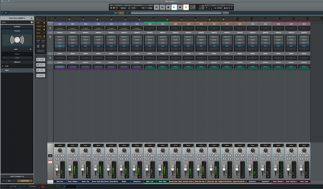This screenshot has height=189, width=323.
Task: Click SET DEFAULT modifier button
Action: pyautogui.click(x=41, y=75)
